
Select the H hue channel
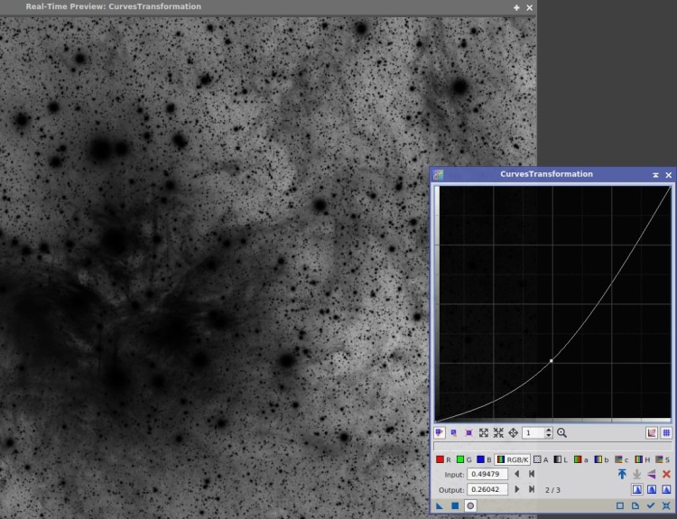(x=642, y=459)
